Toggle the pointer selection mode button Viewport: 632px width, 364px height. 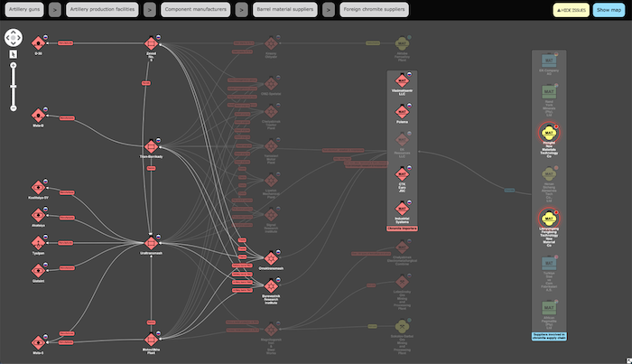pyautogui.click(x=14, y=54)
